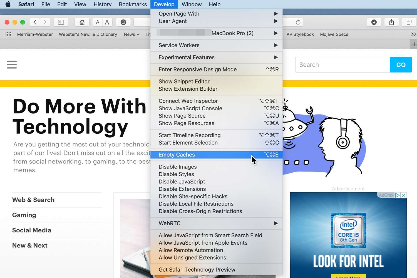Open the bookmarks grid icon
The image size is (417, 278).
tap(8, 34)
